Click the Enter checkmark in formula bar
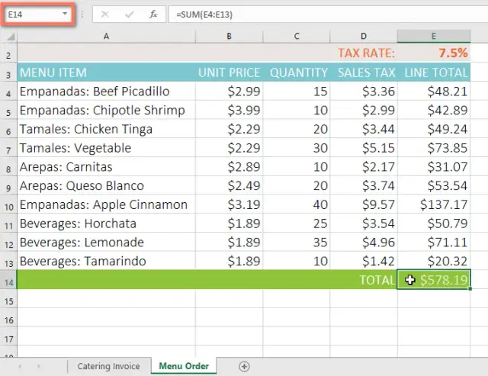 tap(129, 14)
